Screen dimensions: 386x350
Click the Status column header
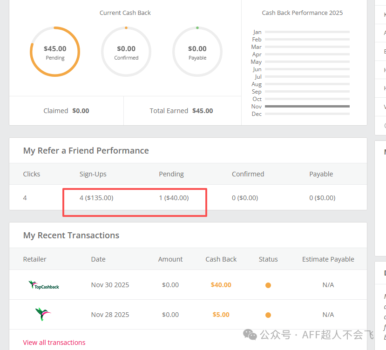click(268, 259)
